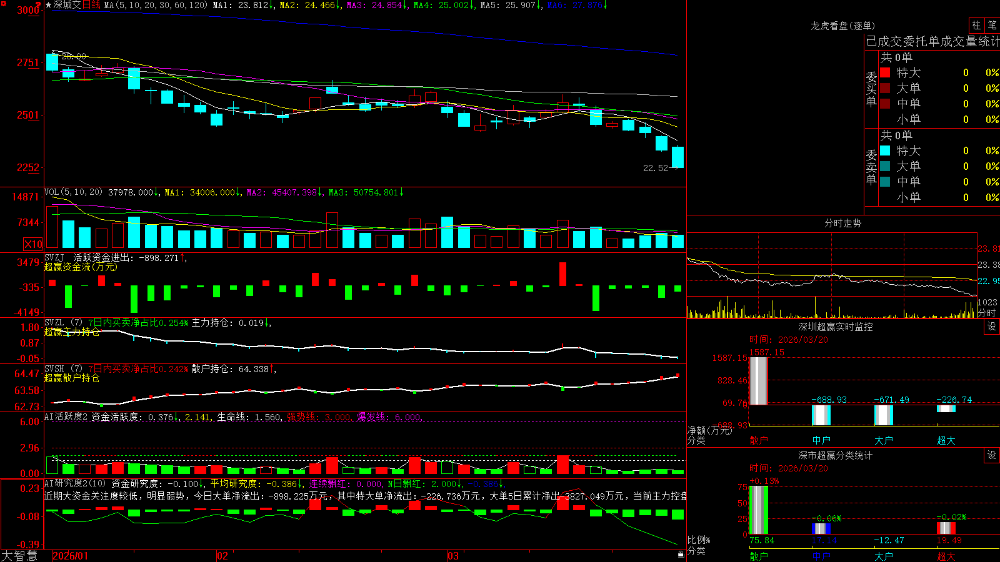The height and width of the screenshot is (562, 1000).
Task: Select the 龙虎看盘(逐单) panel title
Action: pos(842,26)
